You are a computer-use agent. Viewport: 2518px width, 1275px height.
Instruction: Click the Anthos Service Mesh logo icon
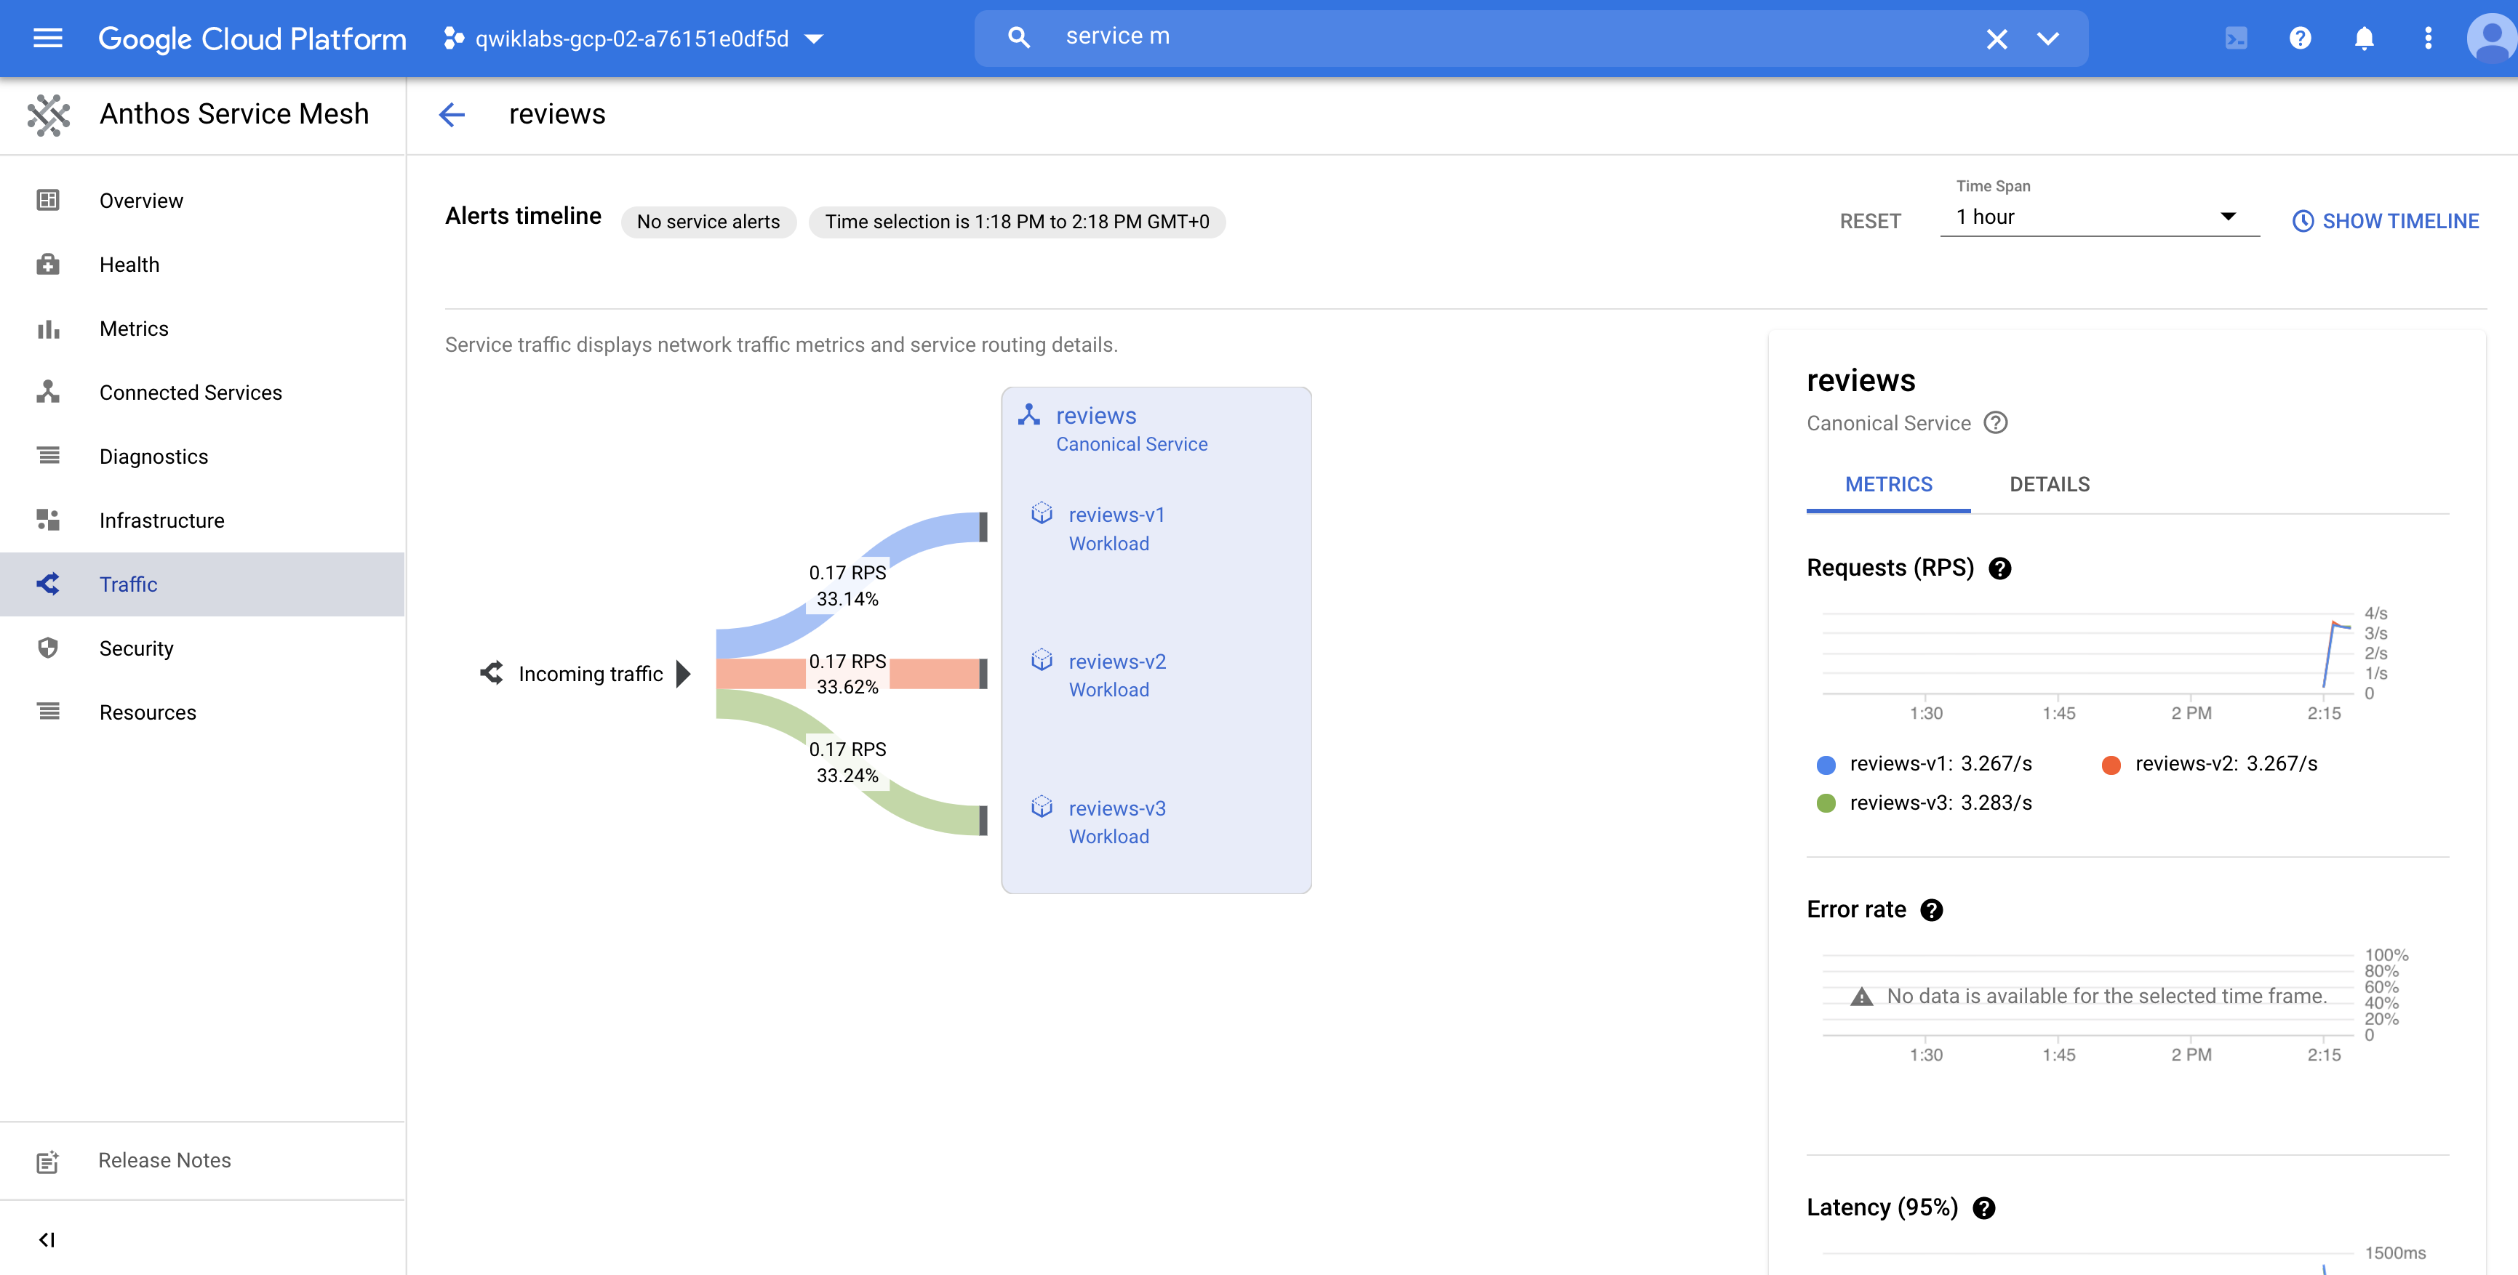(x=48, y=114)
